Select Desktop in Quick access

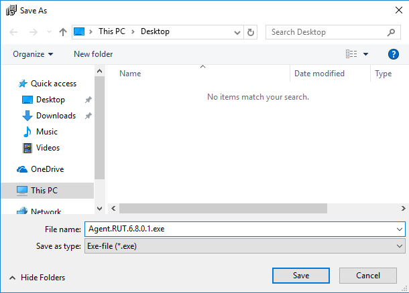point(50,100)
